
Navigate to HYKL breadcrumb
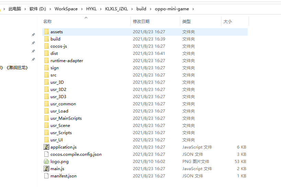(91, 9)
